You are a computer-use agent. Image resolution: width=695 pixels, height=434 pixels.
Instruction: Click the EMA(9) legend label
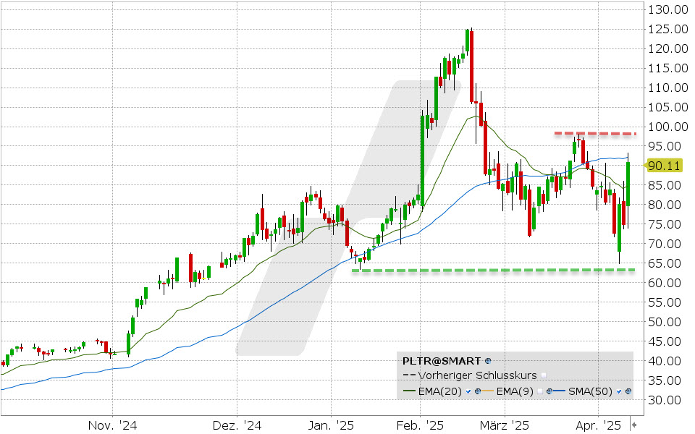pos(515,391)
